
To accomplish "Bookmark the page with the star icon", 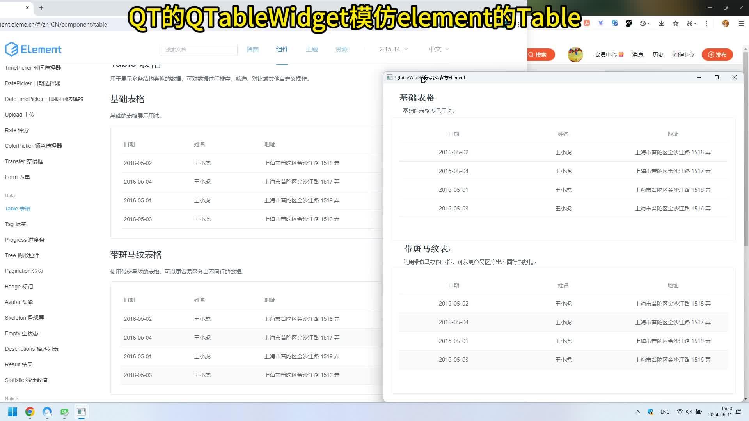I will click(x=676, y=23).
